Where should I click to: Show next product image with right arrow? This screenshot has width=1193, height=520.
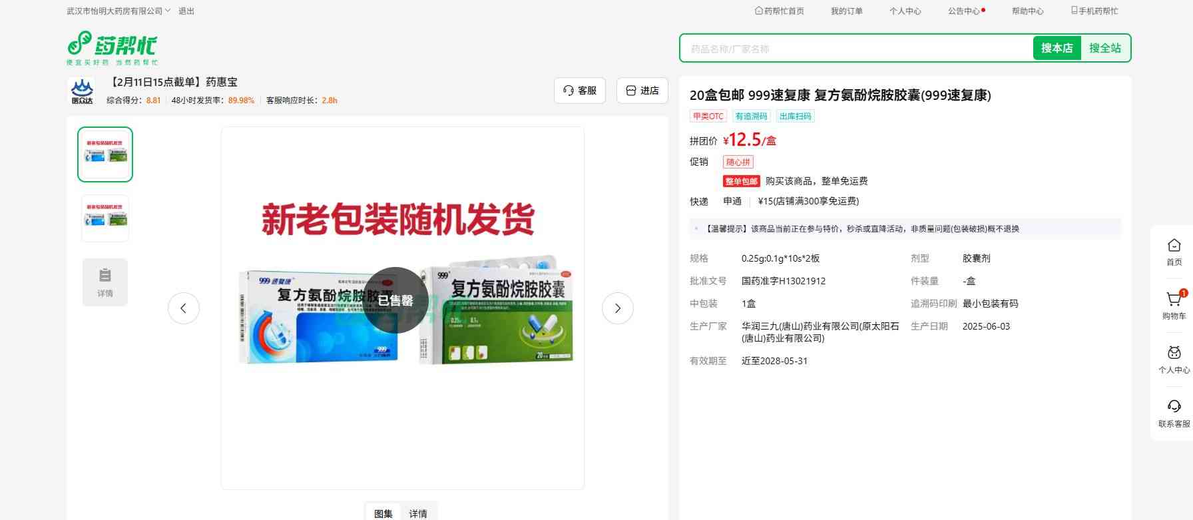pyautogui.click(x=617, y=308)
